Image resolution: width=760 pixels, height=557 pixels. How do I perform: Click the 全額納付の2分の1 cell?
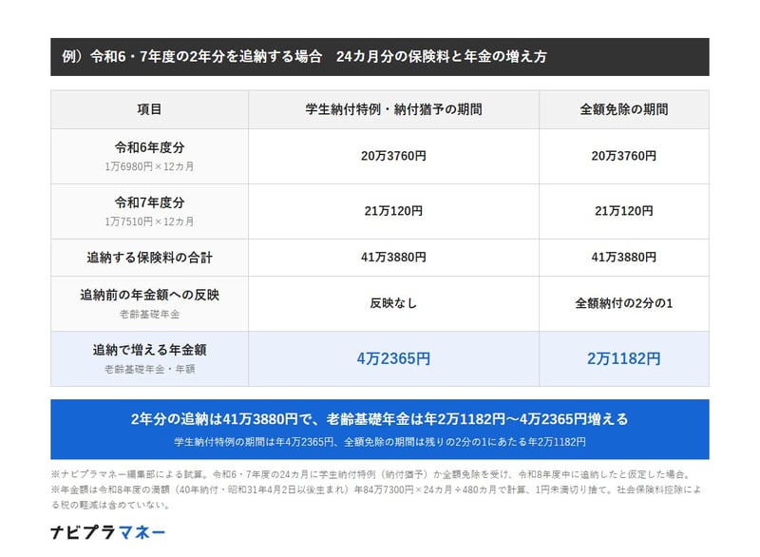click(x=624, y=303)
